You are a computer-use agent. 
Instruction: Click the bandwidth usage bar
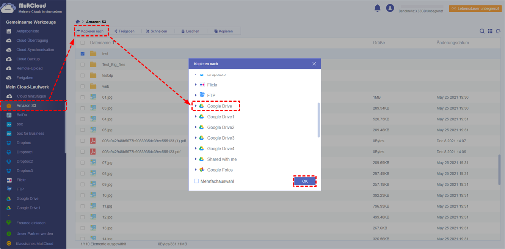[x=422, y=6]
